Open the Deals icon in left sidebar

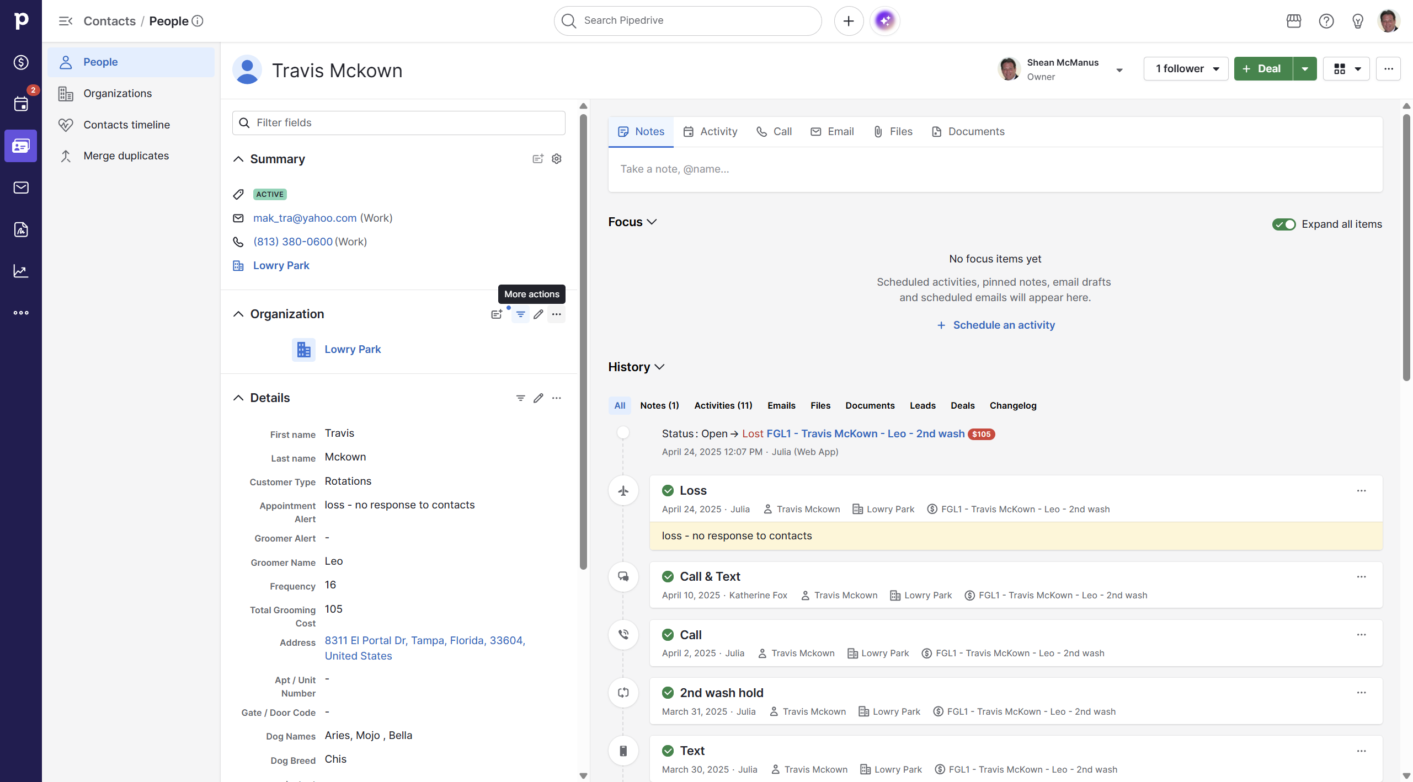pos(21,62)
